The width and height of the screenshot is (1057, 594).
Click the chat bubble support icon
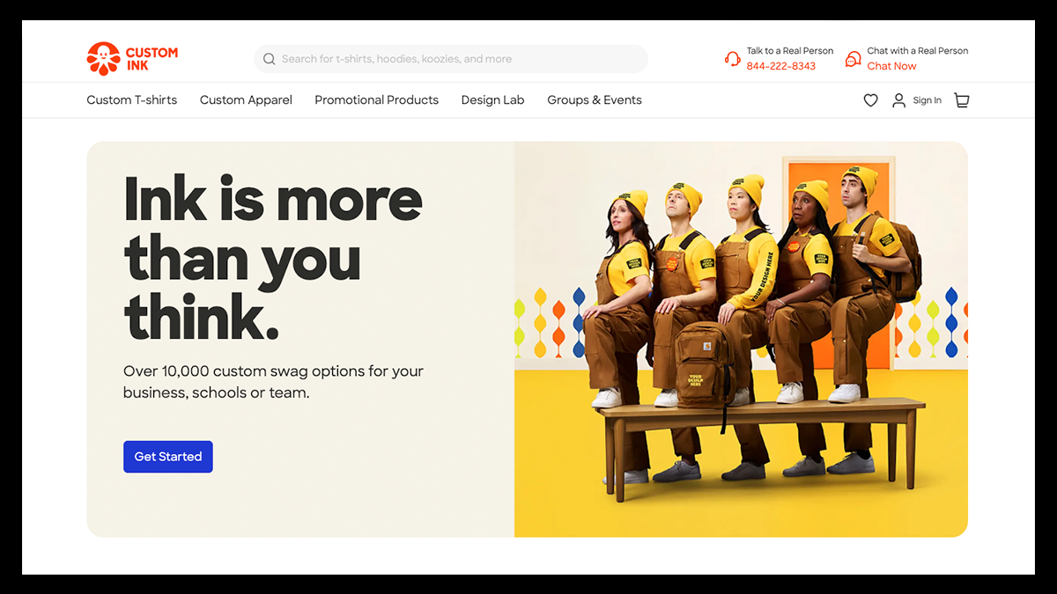point(853,59)
